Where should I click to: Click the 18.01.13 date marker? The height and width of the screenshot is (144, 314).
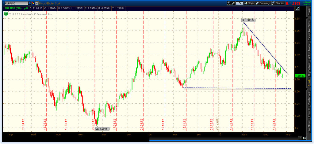(231, 125)
